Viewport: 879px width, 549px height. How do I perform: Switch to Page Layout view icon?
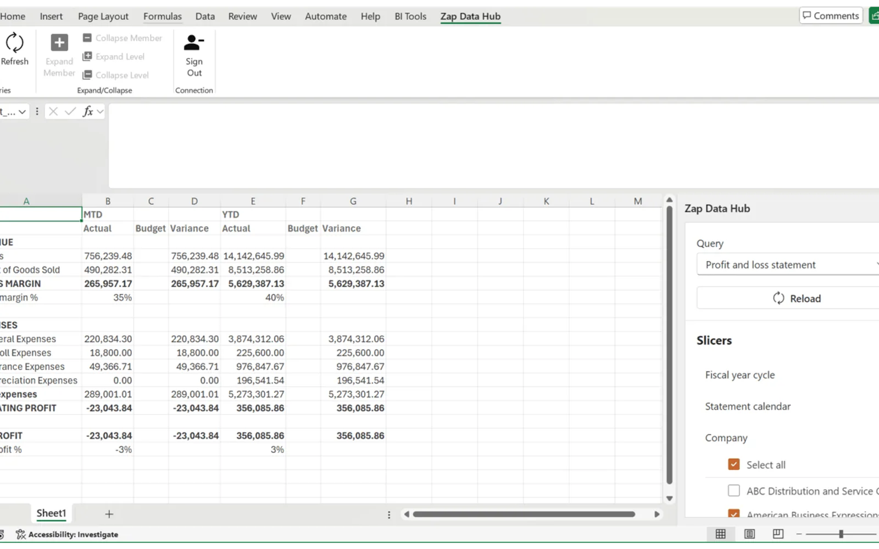(x=749, y=534)
